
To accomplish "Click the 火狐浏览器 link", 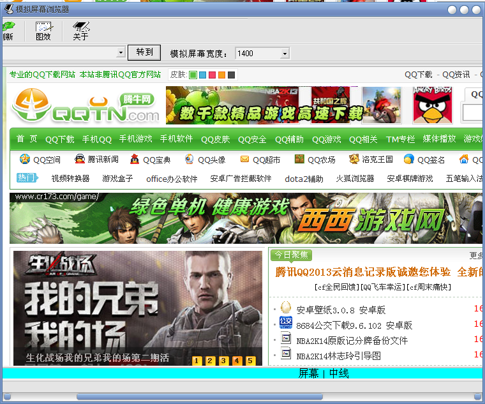I will pos(355,179).
